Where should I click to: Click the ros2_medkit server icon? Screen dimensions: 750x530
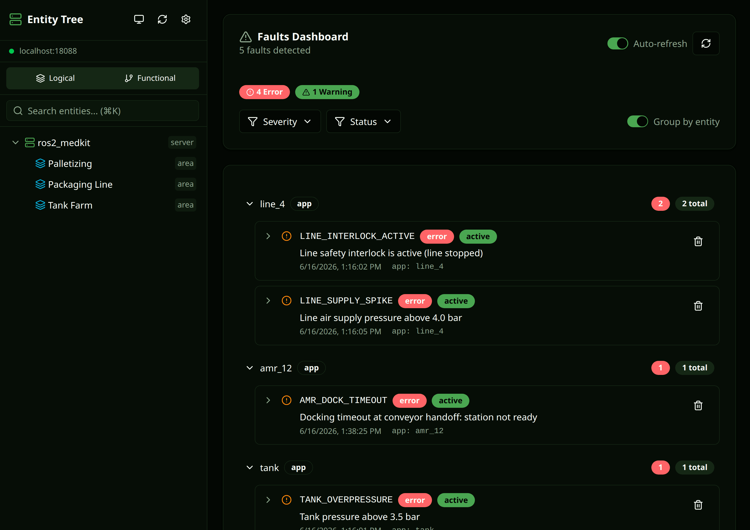coord(30,142)
